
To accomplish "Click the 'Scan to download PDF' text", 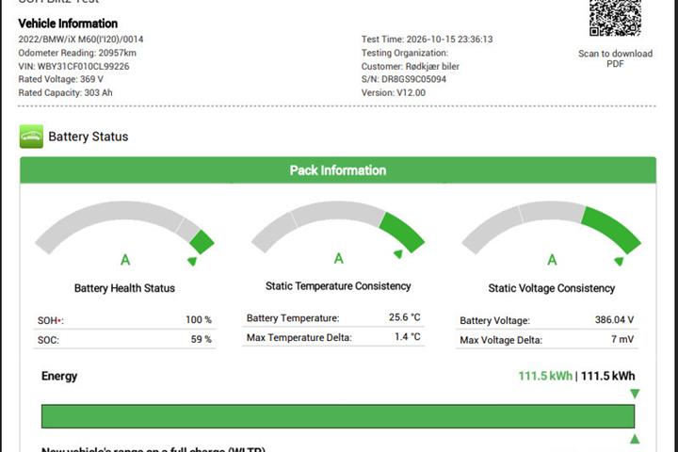I will [x=615, y=58].
